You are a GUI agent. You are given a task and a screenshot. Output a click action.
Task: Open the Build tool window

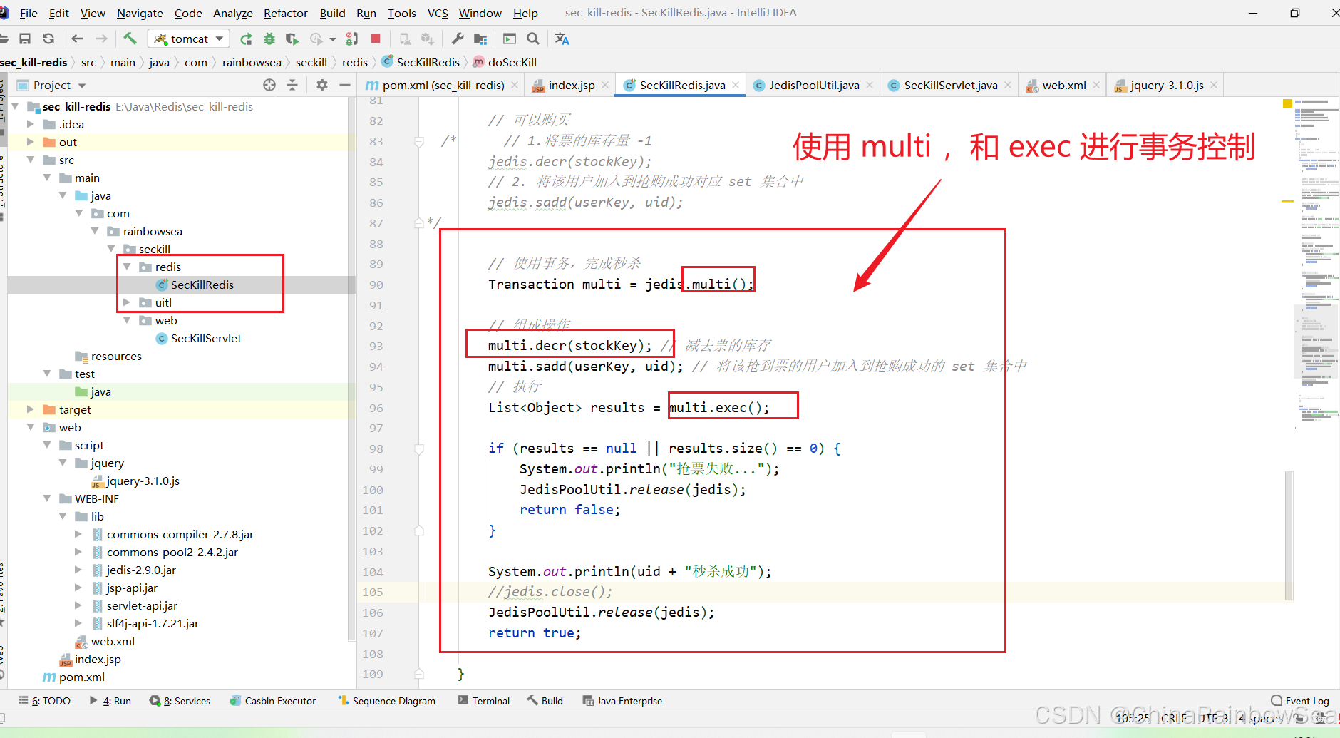click(545, 701)
